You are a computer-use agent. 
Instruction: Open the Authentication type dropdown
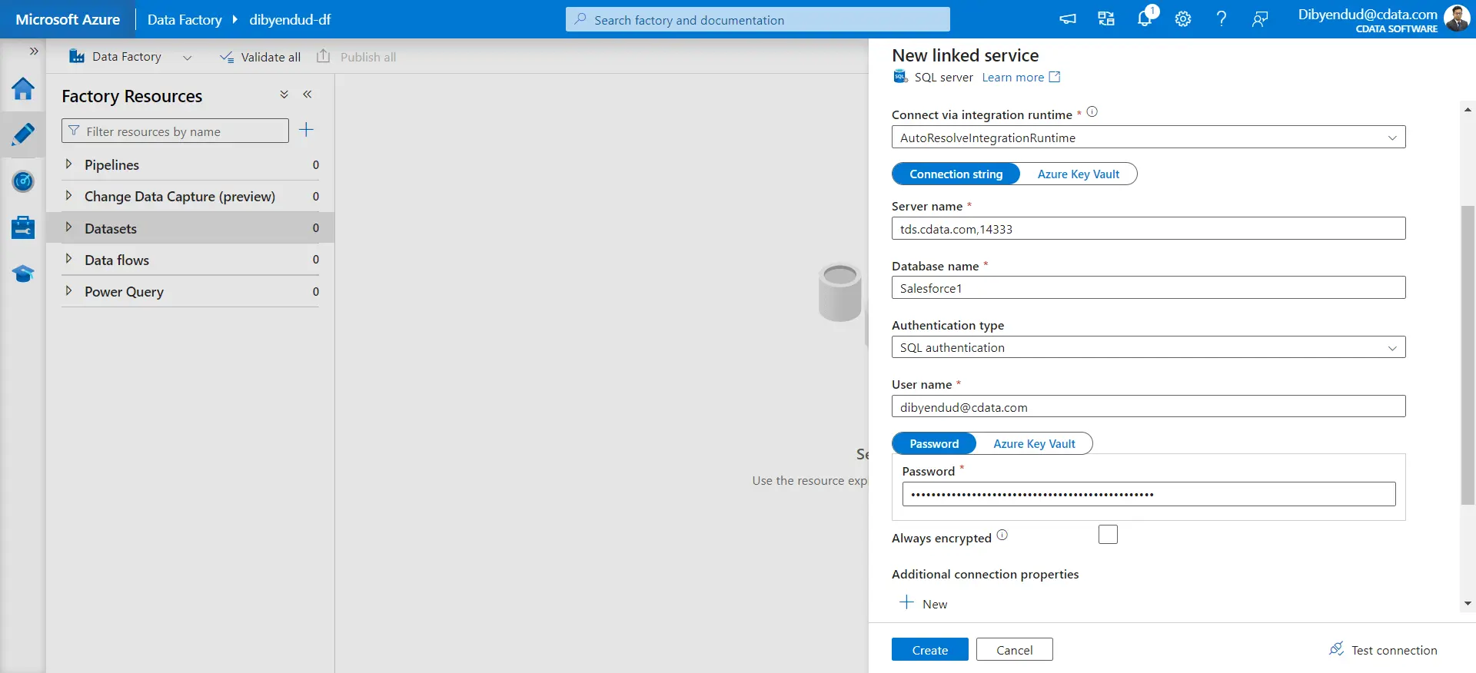tap(1149, 347)
